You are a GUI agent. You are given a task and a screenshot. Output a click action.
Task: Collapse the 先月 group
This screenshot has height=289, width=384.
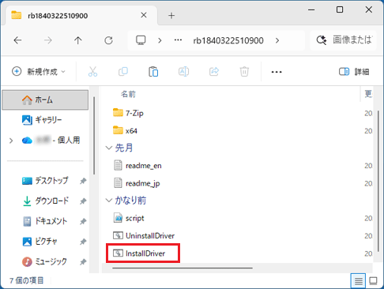point(109,148)
